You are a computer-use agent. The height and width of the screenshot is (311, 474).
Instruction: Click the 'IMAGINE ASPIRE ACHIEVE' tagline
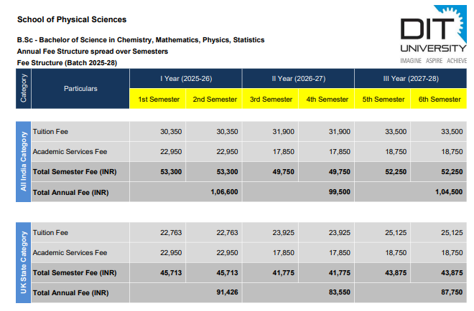[x=432, y=61]
